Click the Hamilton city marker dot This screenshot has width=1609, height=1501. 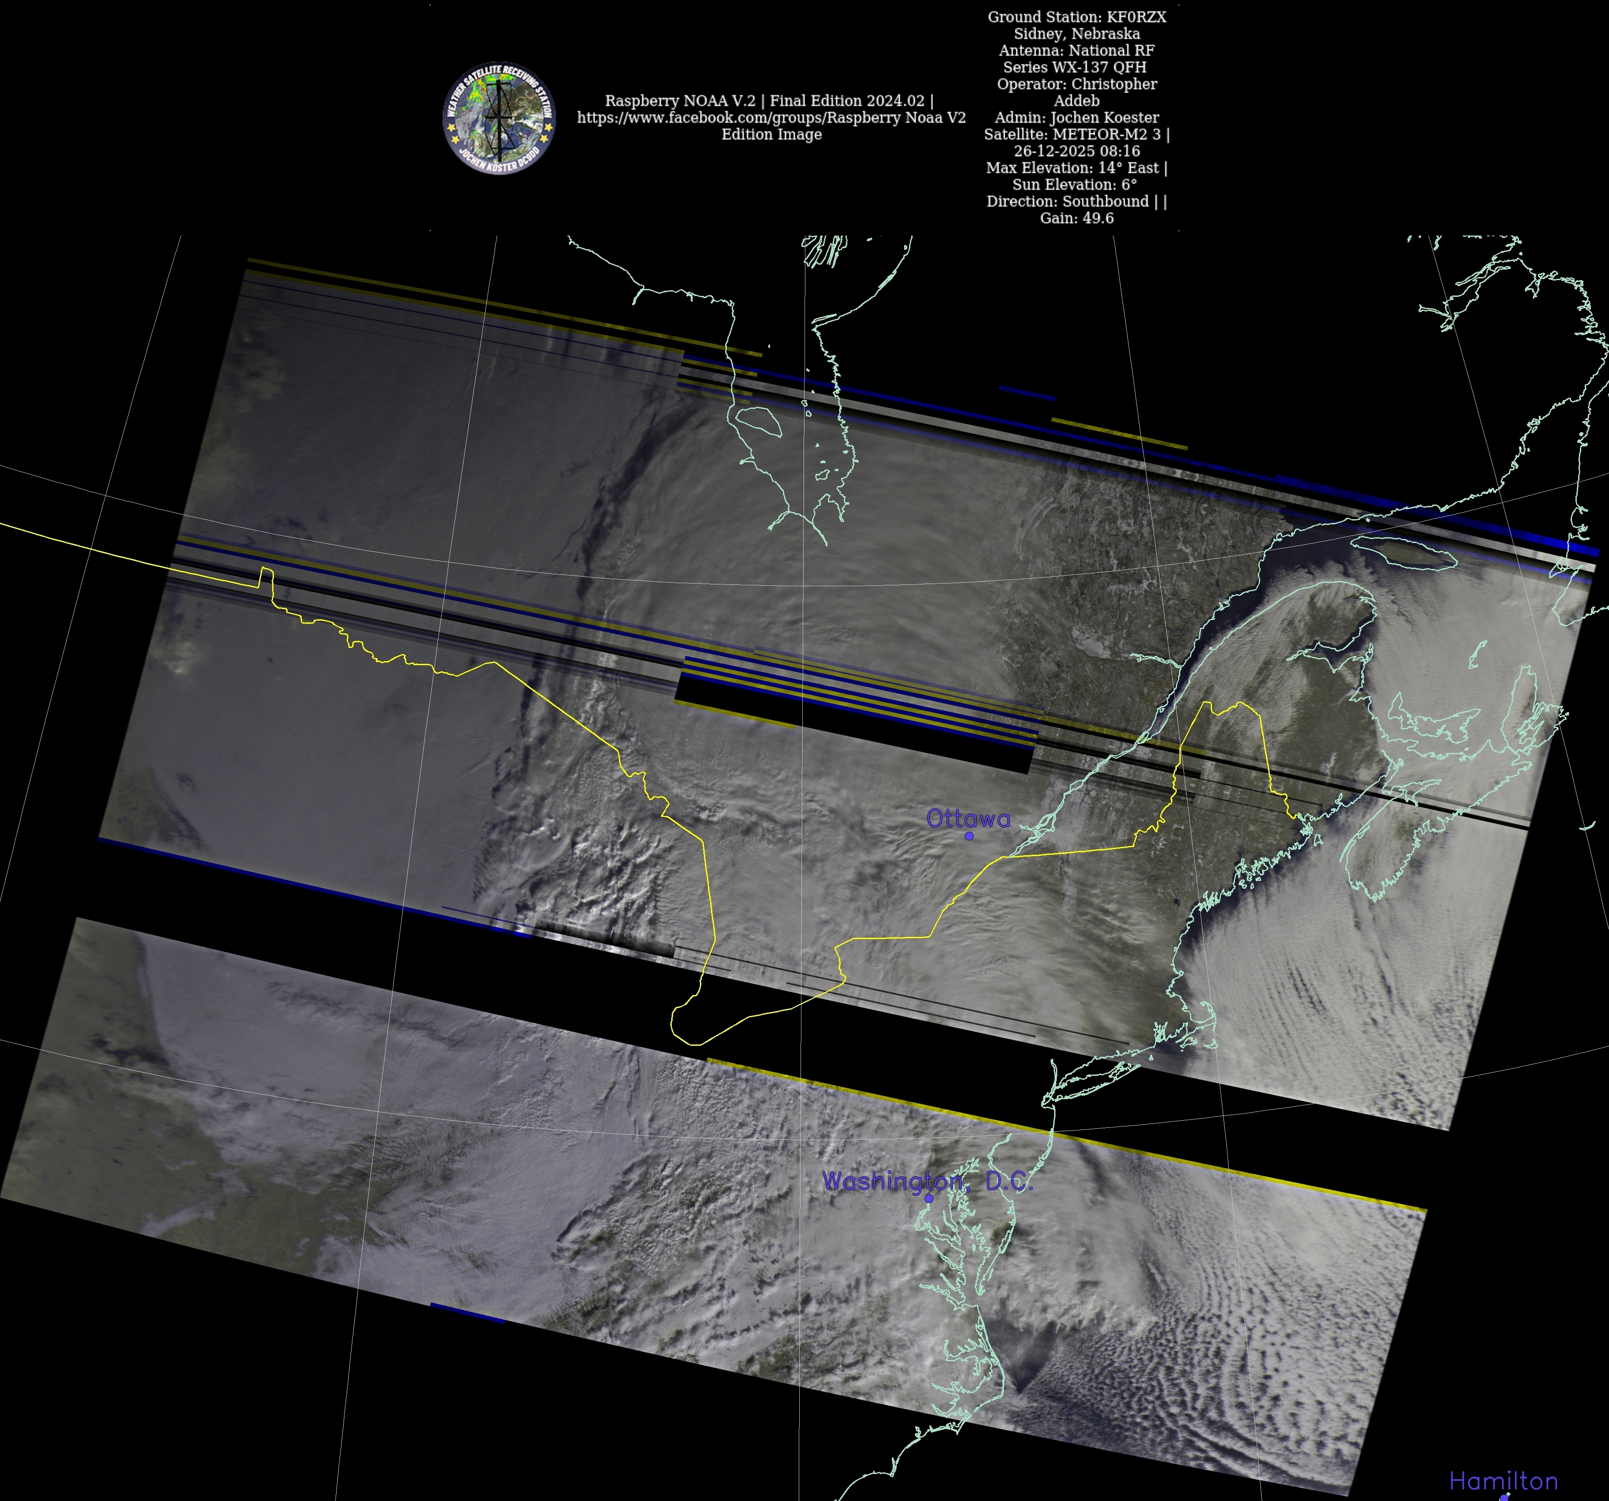[x=1504, y=1498]
